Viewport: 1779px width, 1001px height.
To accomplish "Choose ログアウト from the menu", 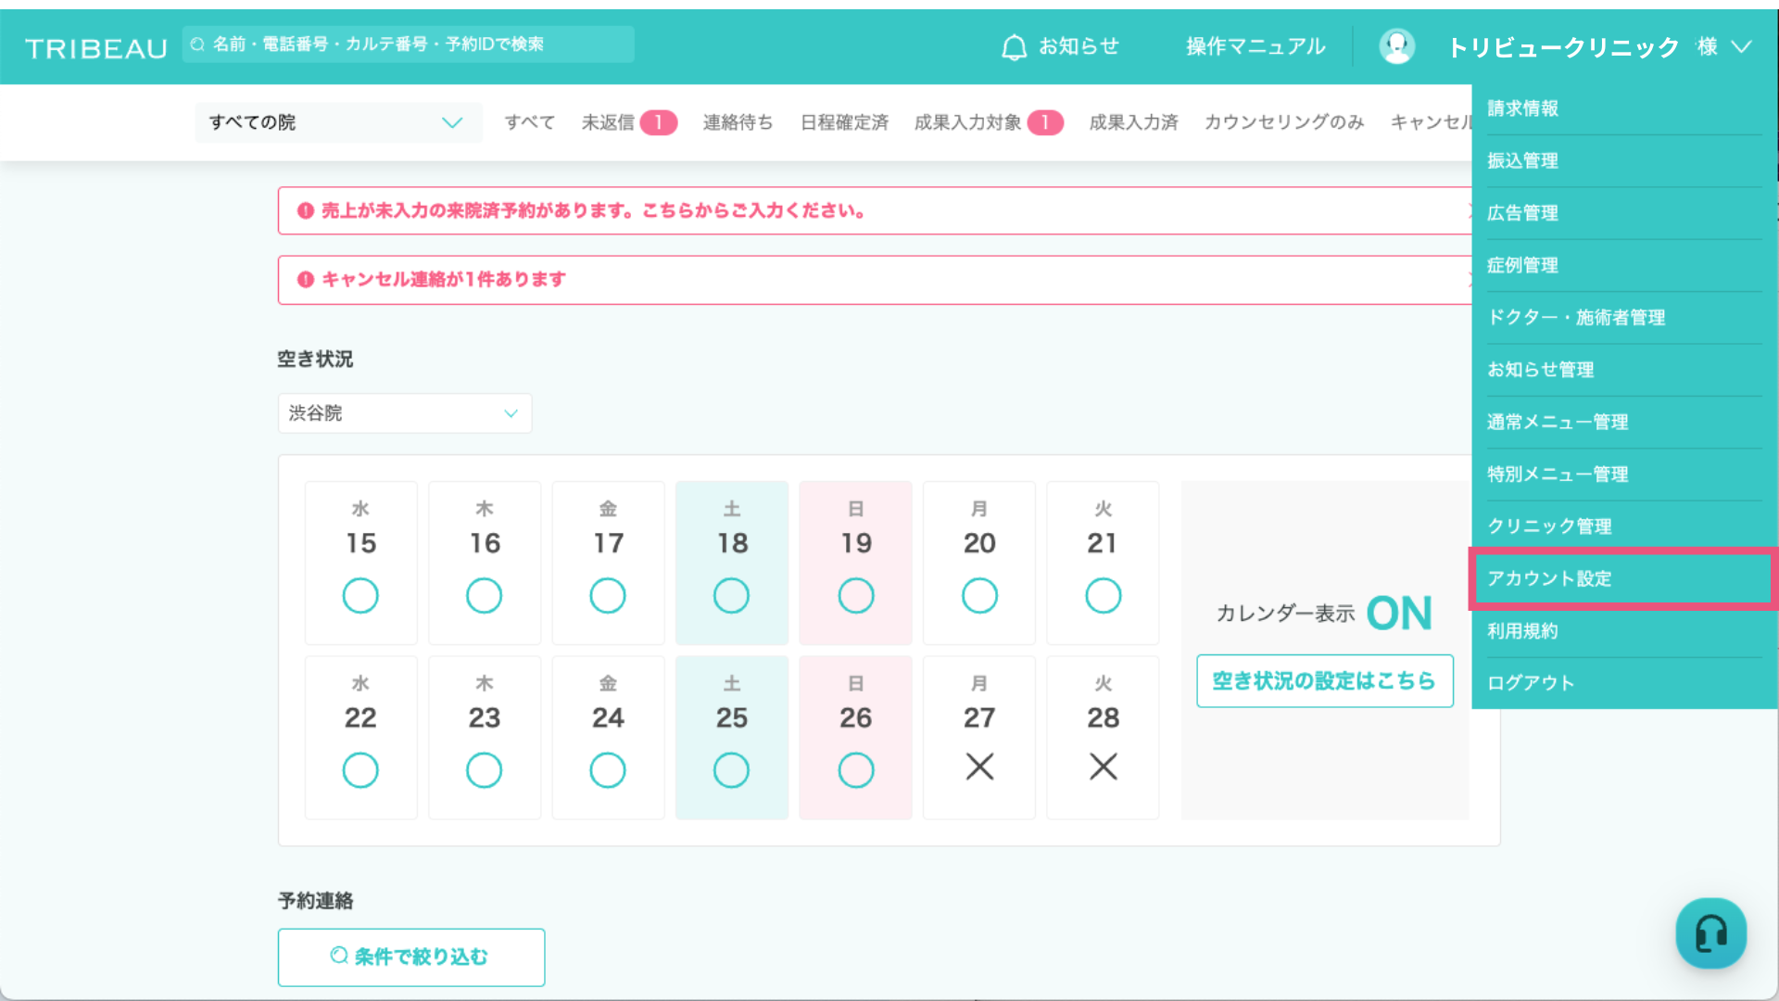I will 1531,683.
